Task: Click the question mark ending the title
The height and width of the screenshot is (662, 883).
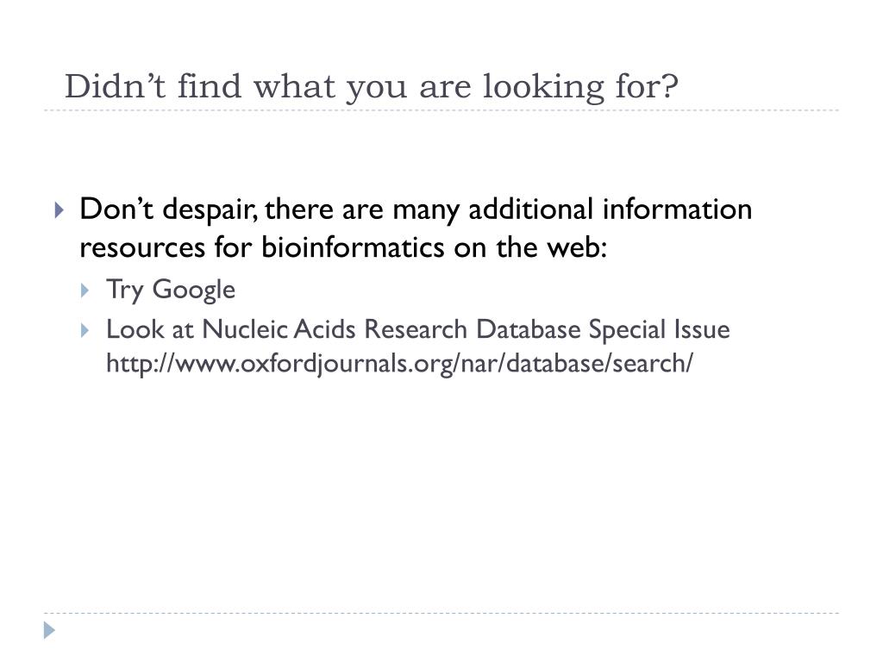Action: 668,87
